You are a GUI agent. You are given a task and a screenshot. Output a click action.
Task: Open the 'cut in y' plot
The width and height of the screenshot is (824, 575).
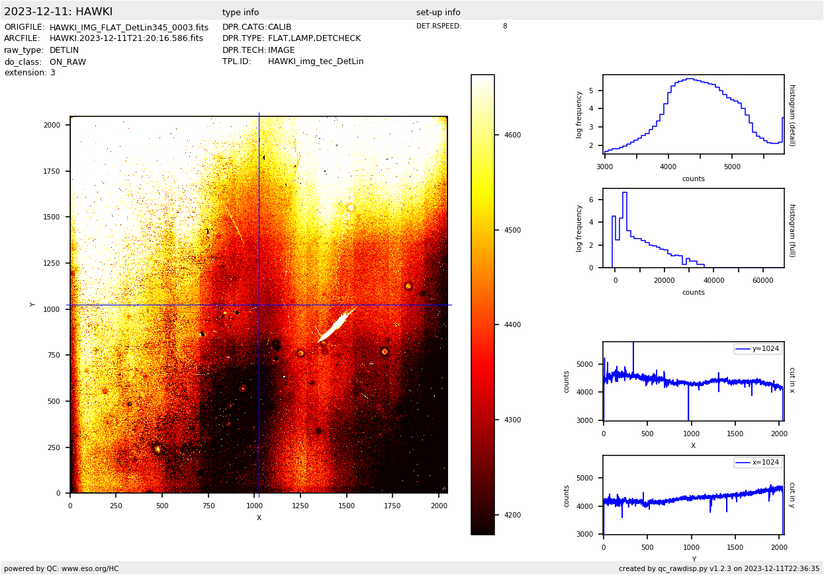[693, 494]
